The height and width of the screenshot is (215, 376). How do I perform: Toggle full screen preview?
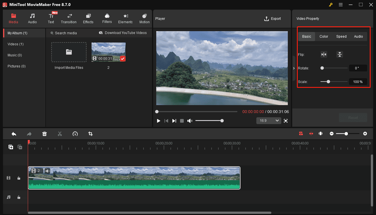286,121
